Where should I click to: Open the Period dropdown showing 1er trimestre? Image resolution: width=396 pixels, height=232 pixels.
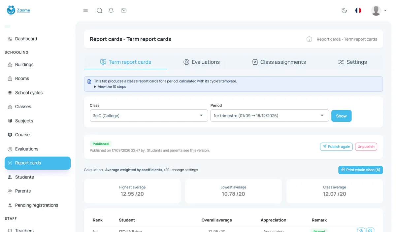click(x=270, y=116)
